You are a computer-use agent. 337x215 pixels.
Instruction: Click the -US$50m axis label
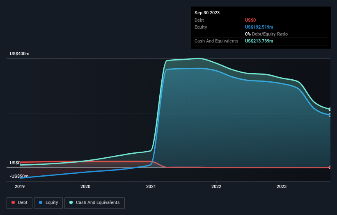click(19, 176)
